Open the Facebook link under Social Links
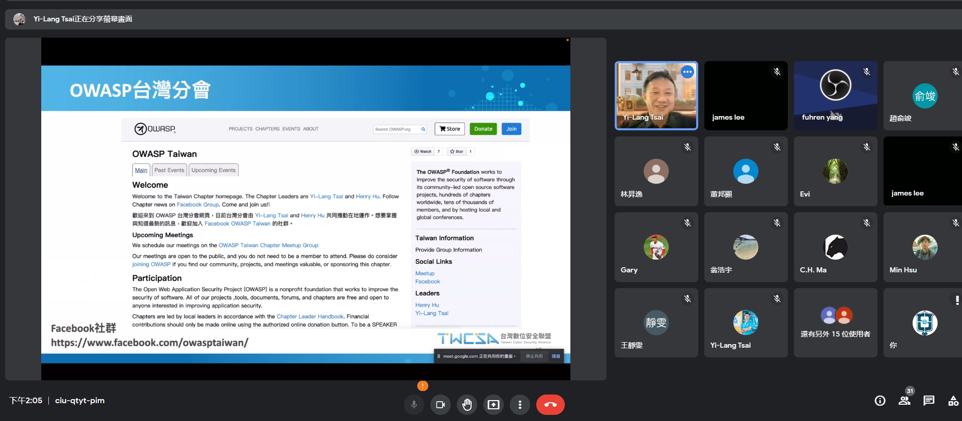The height and width of the screenshot is (421, 962). tap(427, 282)
